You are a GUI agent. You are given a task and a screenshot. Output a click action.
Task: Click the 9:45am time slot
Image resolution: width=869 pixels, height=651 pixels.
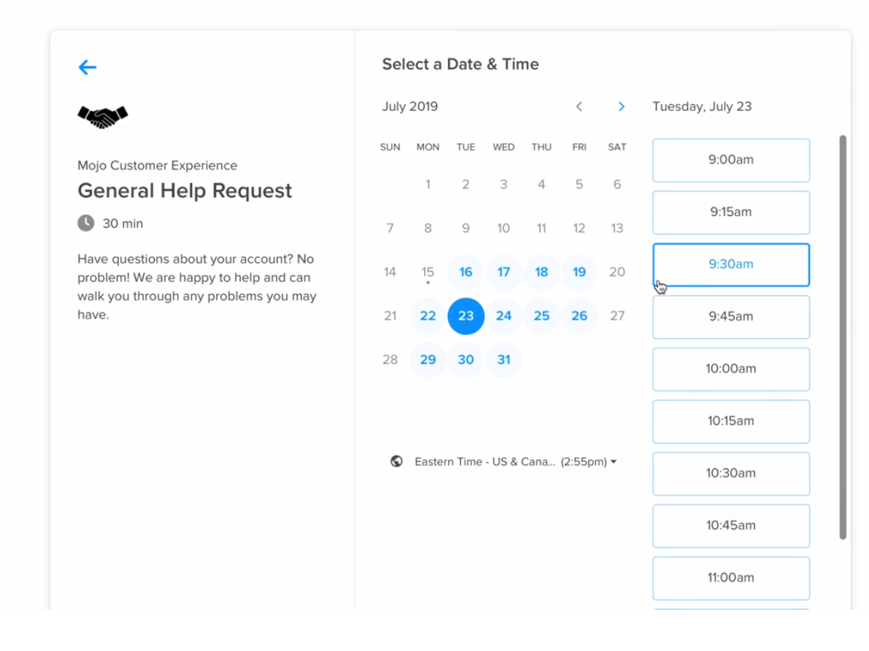[730, 316]
